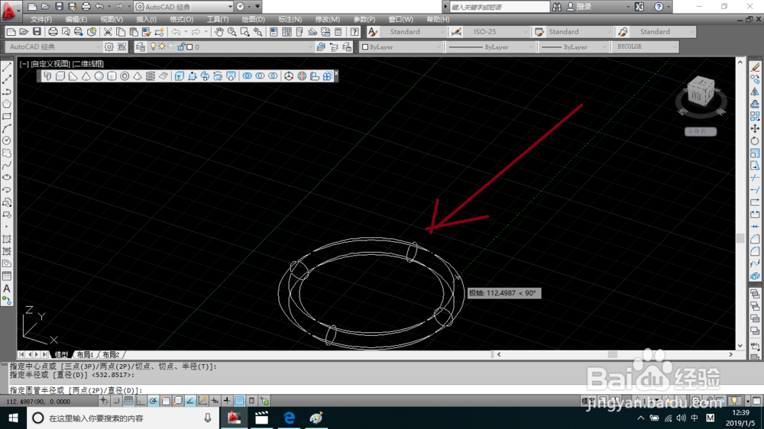Select the Polygon tool in draw toolbar
764x429 pixels.
click(7, 104)
